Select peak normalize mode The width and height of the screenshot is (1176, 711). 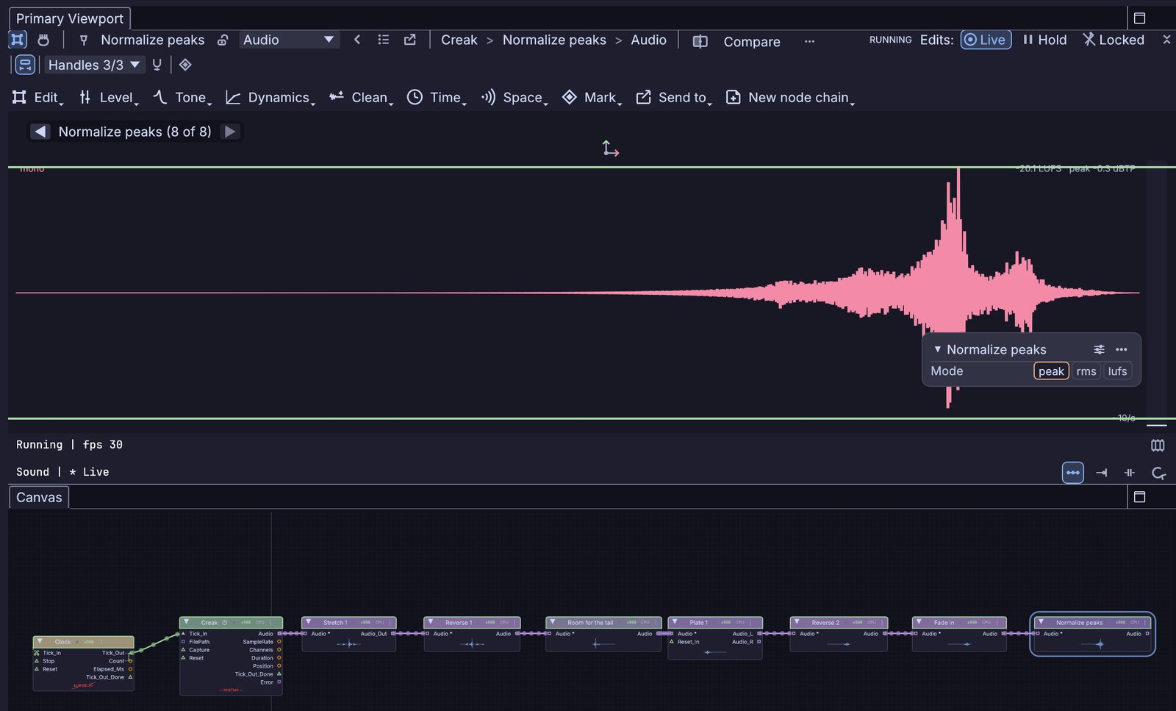1051,371
